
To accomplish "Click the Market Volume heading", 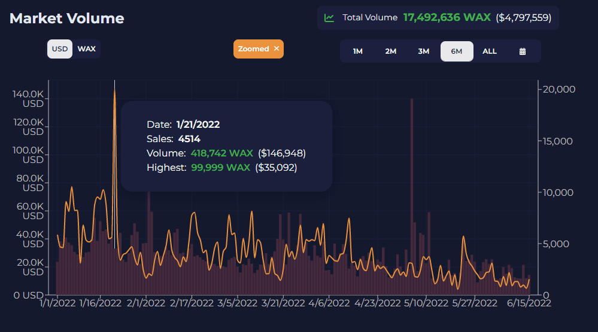I will coord(67,19).
